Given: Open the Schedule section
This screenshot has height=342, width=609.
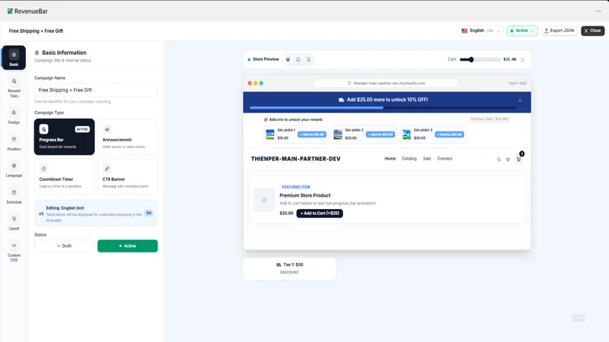Looking at the screenshot, I should [x=14, y=196].
